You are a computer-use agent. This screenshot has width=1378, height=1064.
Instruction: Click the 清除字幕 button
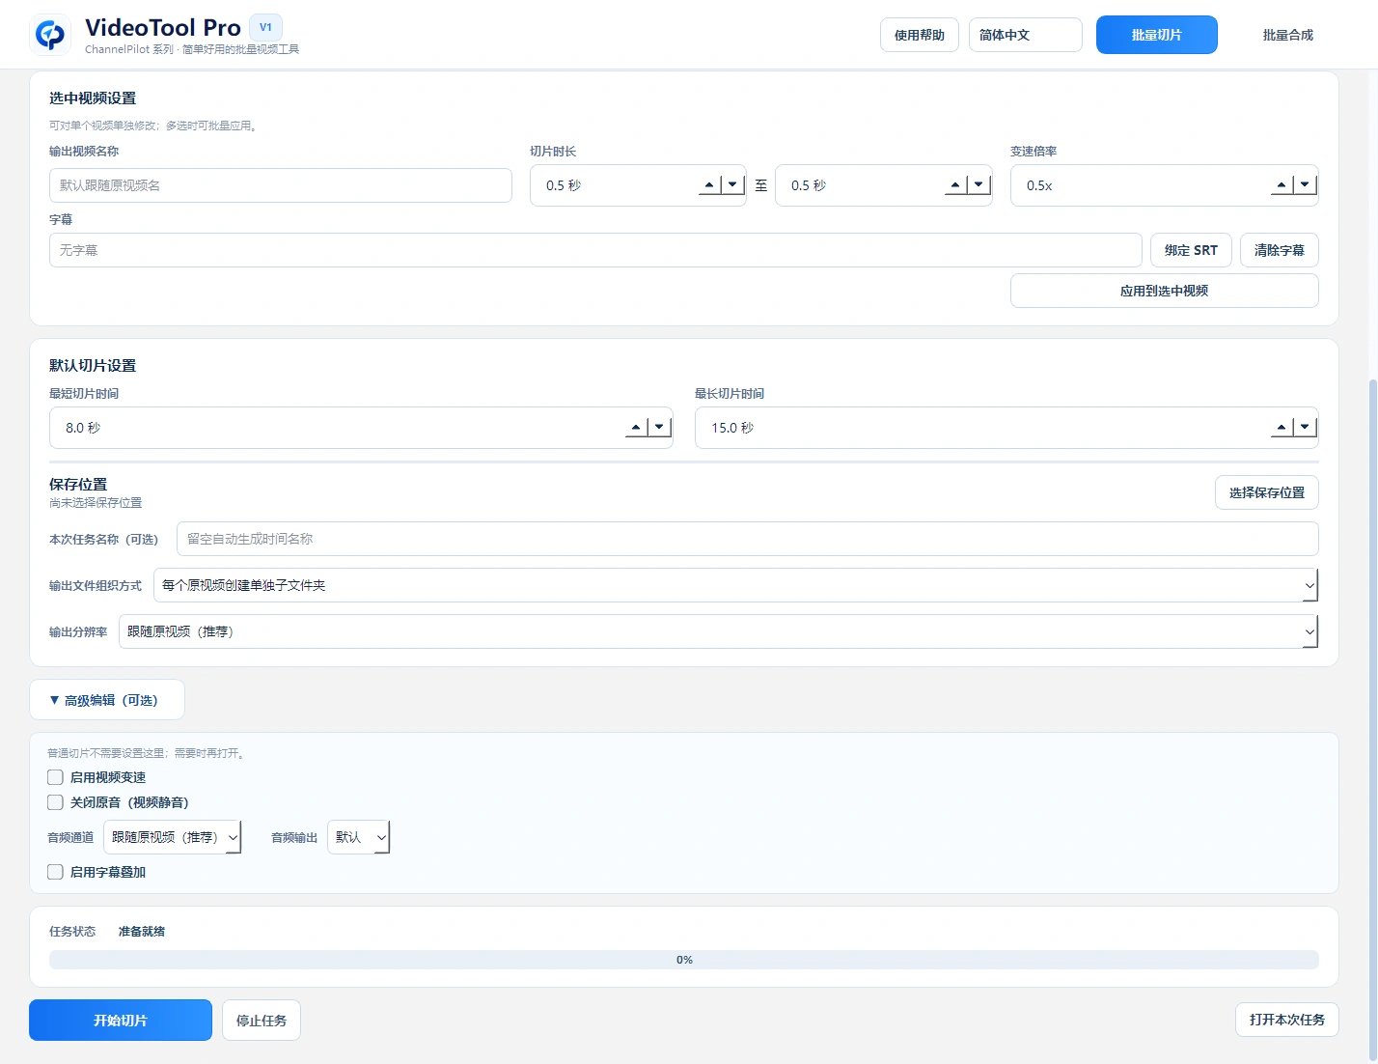(x=1279, y=250)
